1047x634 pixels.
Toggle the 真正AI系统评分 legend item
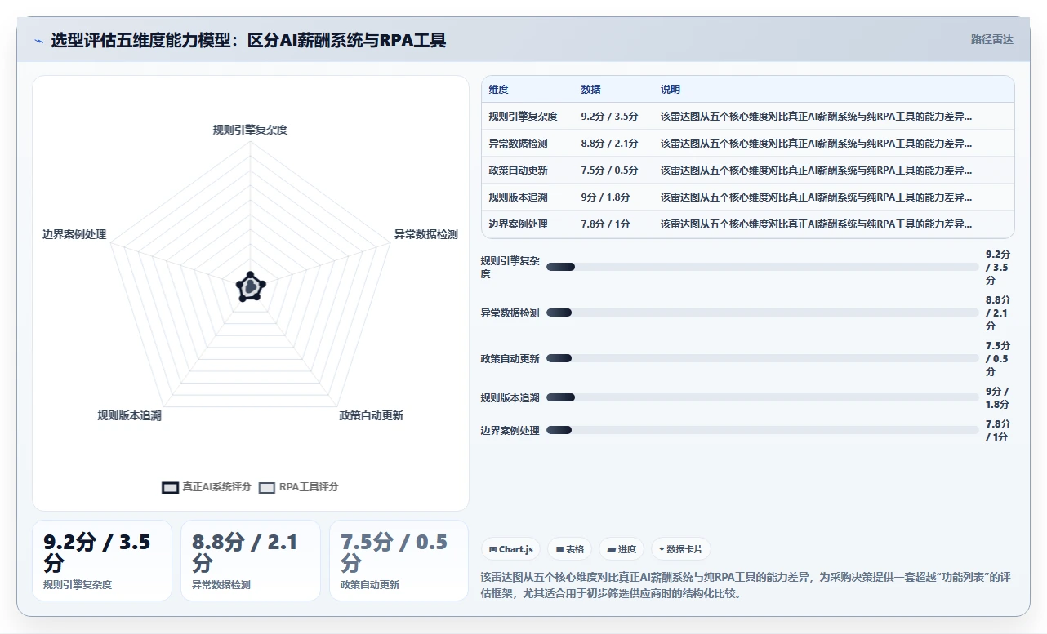click(x=207, y=487)
